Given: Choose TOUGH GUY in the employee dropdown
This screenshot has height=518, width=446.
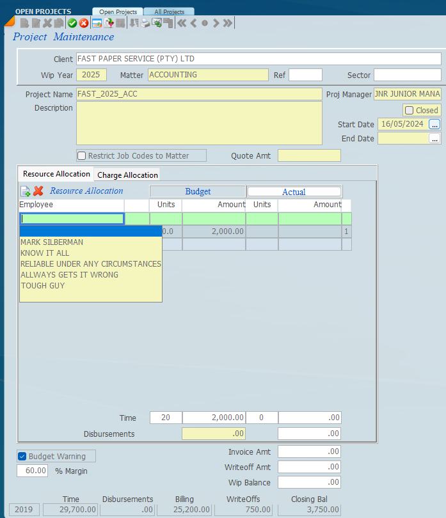Looking at the screenshot, I should [x=42, y=286].
